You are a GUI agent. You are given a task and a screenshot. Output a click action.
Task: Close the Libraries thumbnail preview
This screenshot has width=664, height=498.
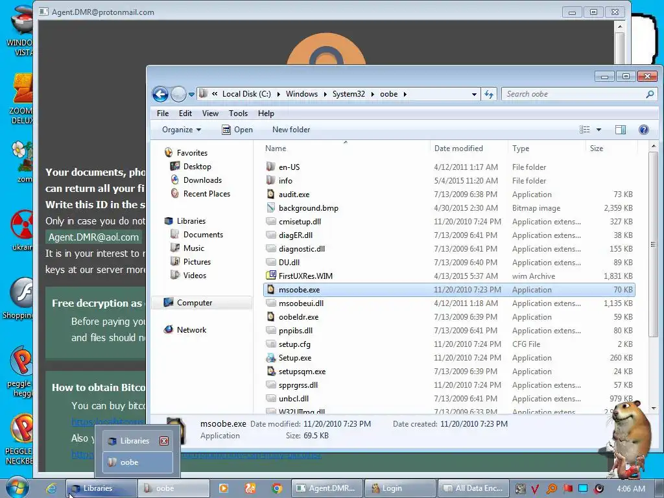click(x=164, y=441)
